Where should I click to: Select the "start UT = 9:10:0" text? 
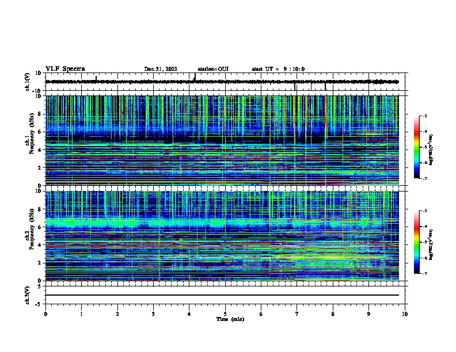tap(278, 69)
